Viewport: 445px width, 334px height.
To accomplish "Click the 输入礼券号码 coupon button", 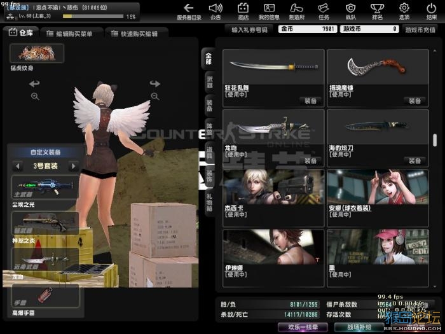I will (249, 29).
